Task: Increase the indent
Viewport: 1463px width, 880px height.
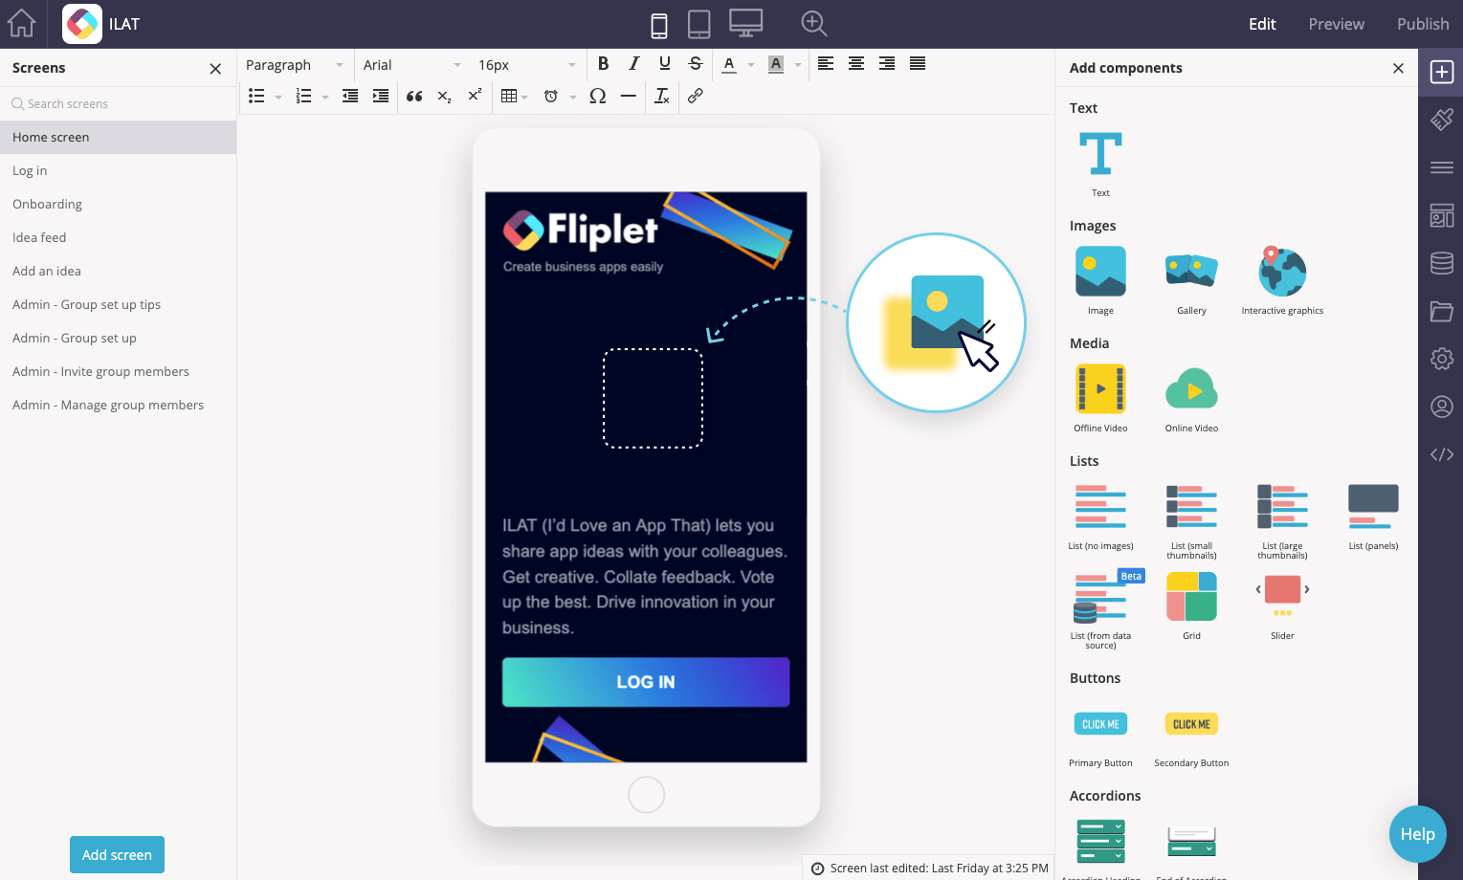Action: (381, 96)
